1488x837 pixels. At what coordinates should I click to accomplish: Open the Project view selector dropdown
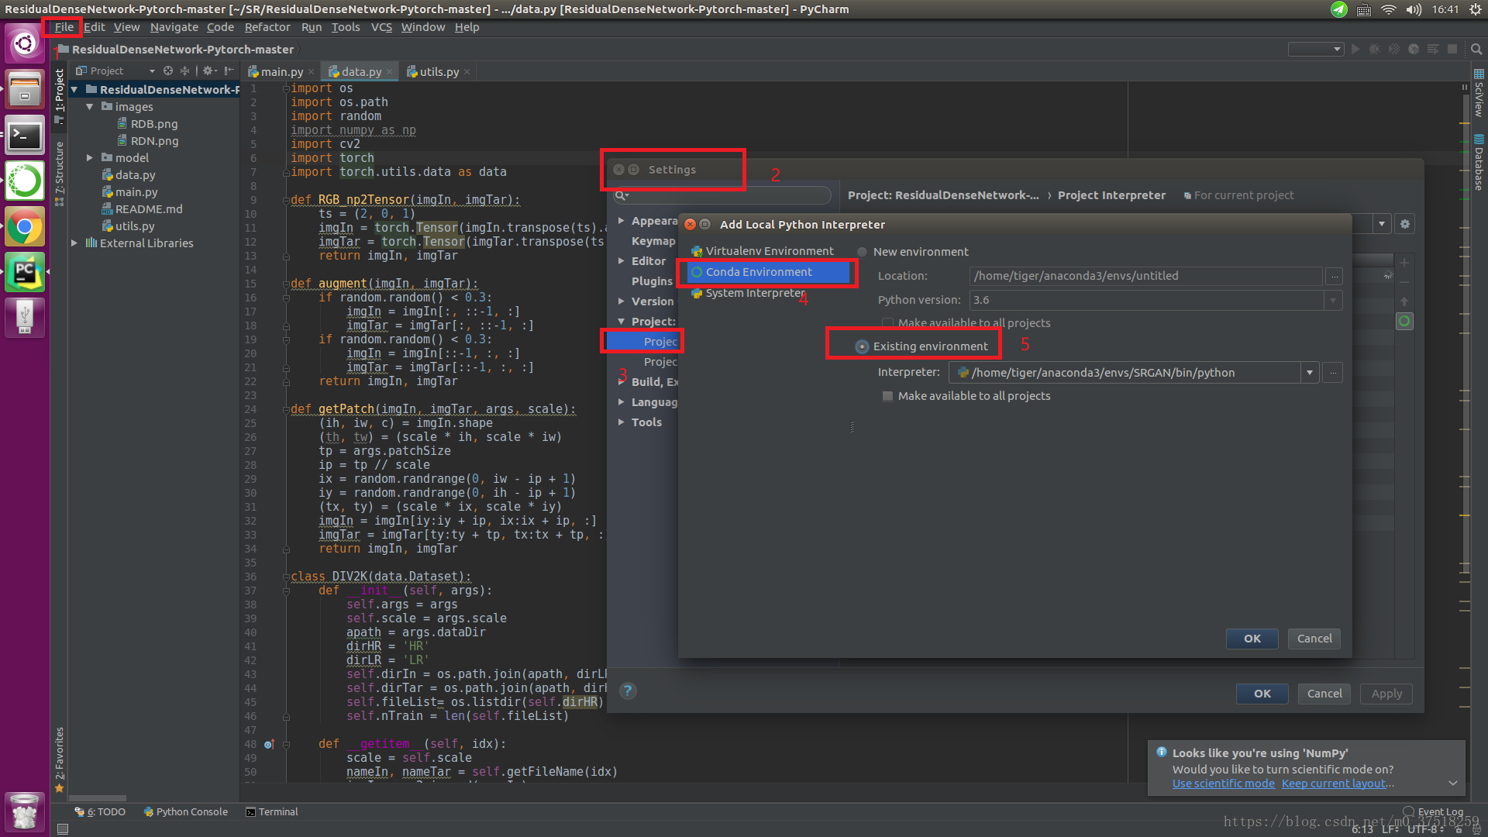152,71
